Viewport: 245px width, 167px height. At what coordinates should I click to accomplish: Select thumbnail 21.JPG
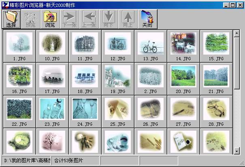[x=216, y=76]
